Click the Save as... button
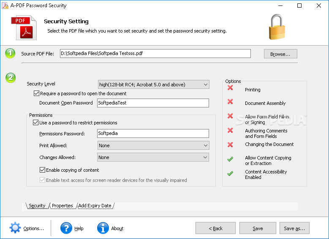 pos(294,228)
